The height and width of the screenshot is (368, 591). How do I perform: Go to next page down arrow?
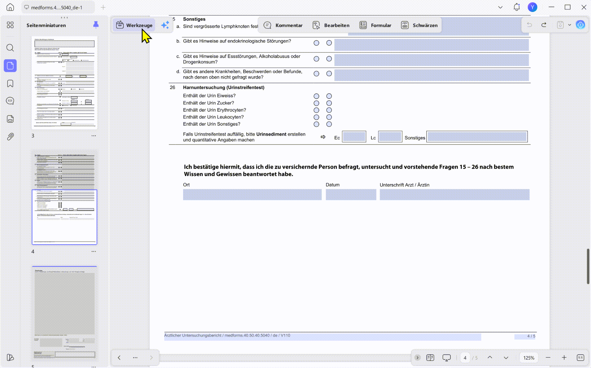coord(506,358)
